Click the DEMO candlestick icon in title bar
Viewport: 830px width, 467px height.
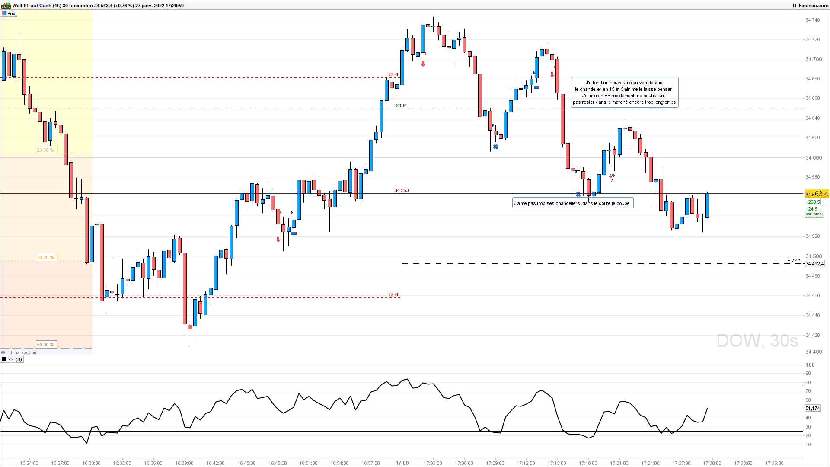[6, 6]
